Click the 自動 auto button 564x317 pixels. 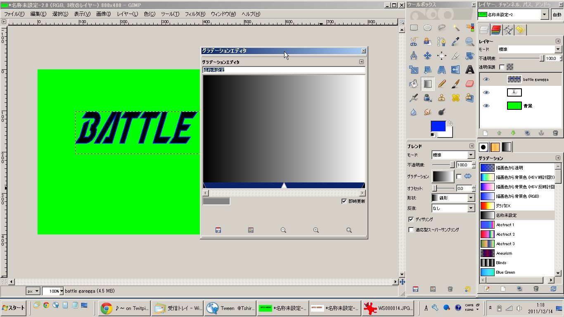click(x=557, y=14)
